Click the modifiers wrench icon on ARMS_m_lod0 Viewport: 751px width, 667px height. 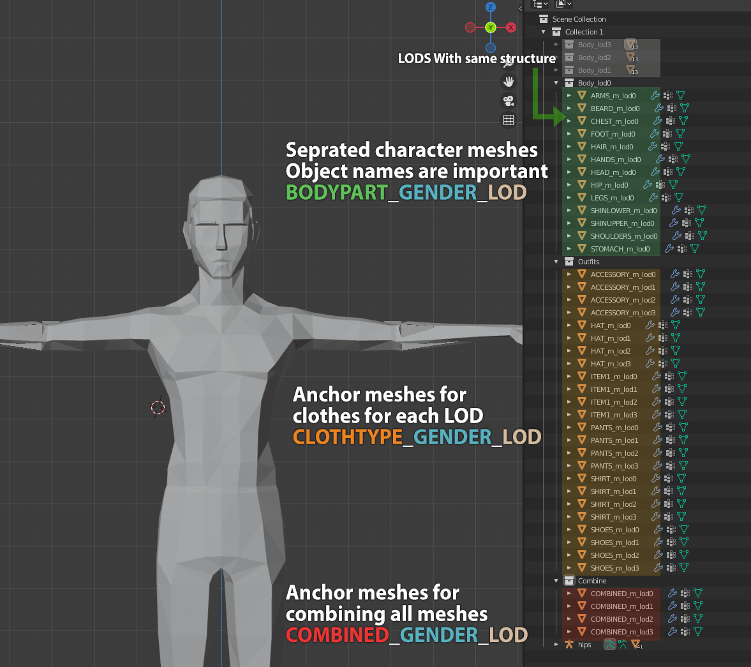coord(655,96)
